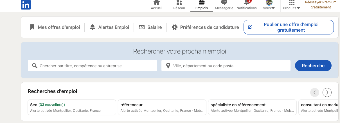This screenshot has width=340, height=123.
Task: Open the Salaire banknote icon
Action: [x=142, y=27]
